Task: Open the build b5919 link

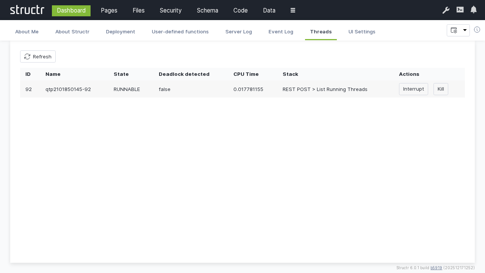Action: point(436,268)
